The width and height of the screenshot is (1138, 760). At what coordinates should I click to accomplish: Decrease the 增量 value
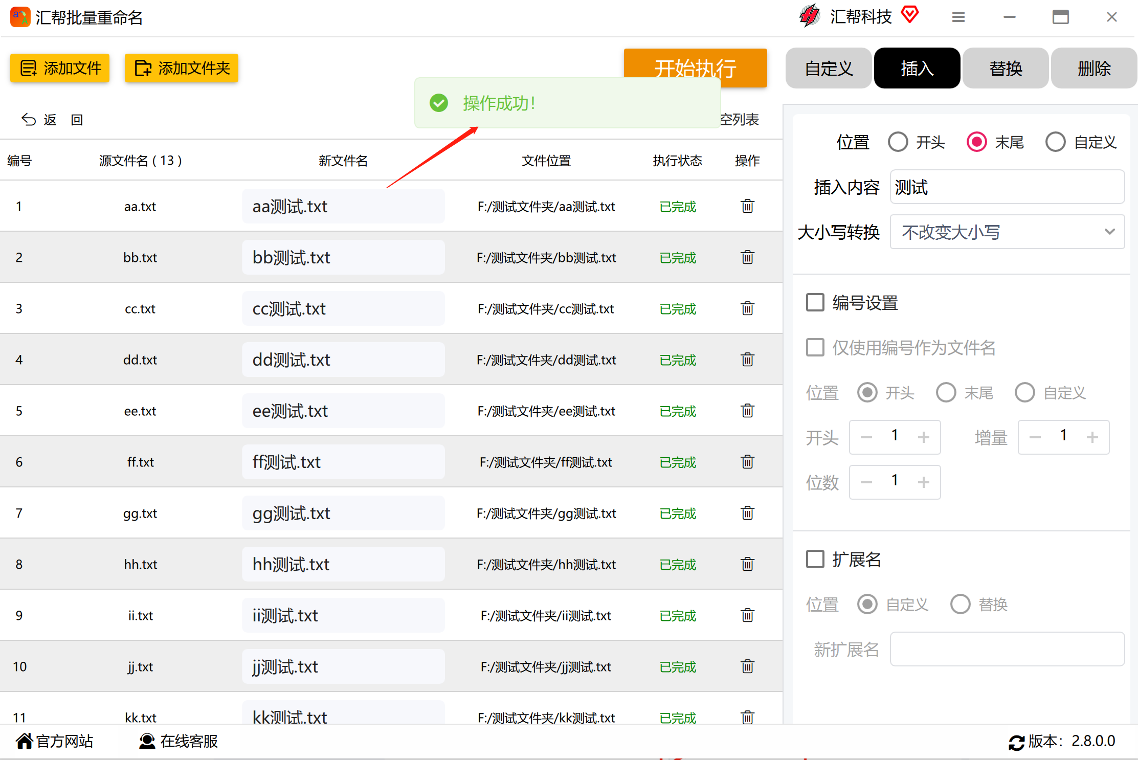tap(1035, 437)
